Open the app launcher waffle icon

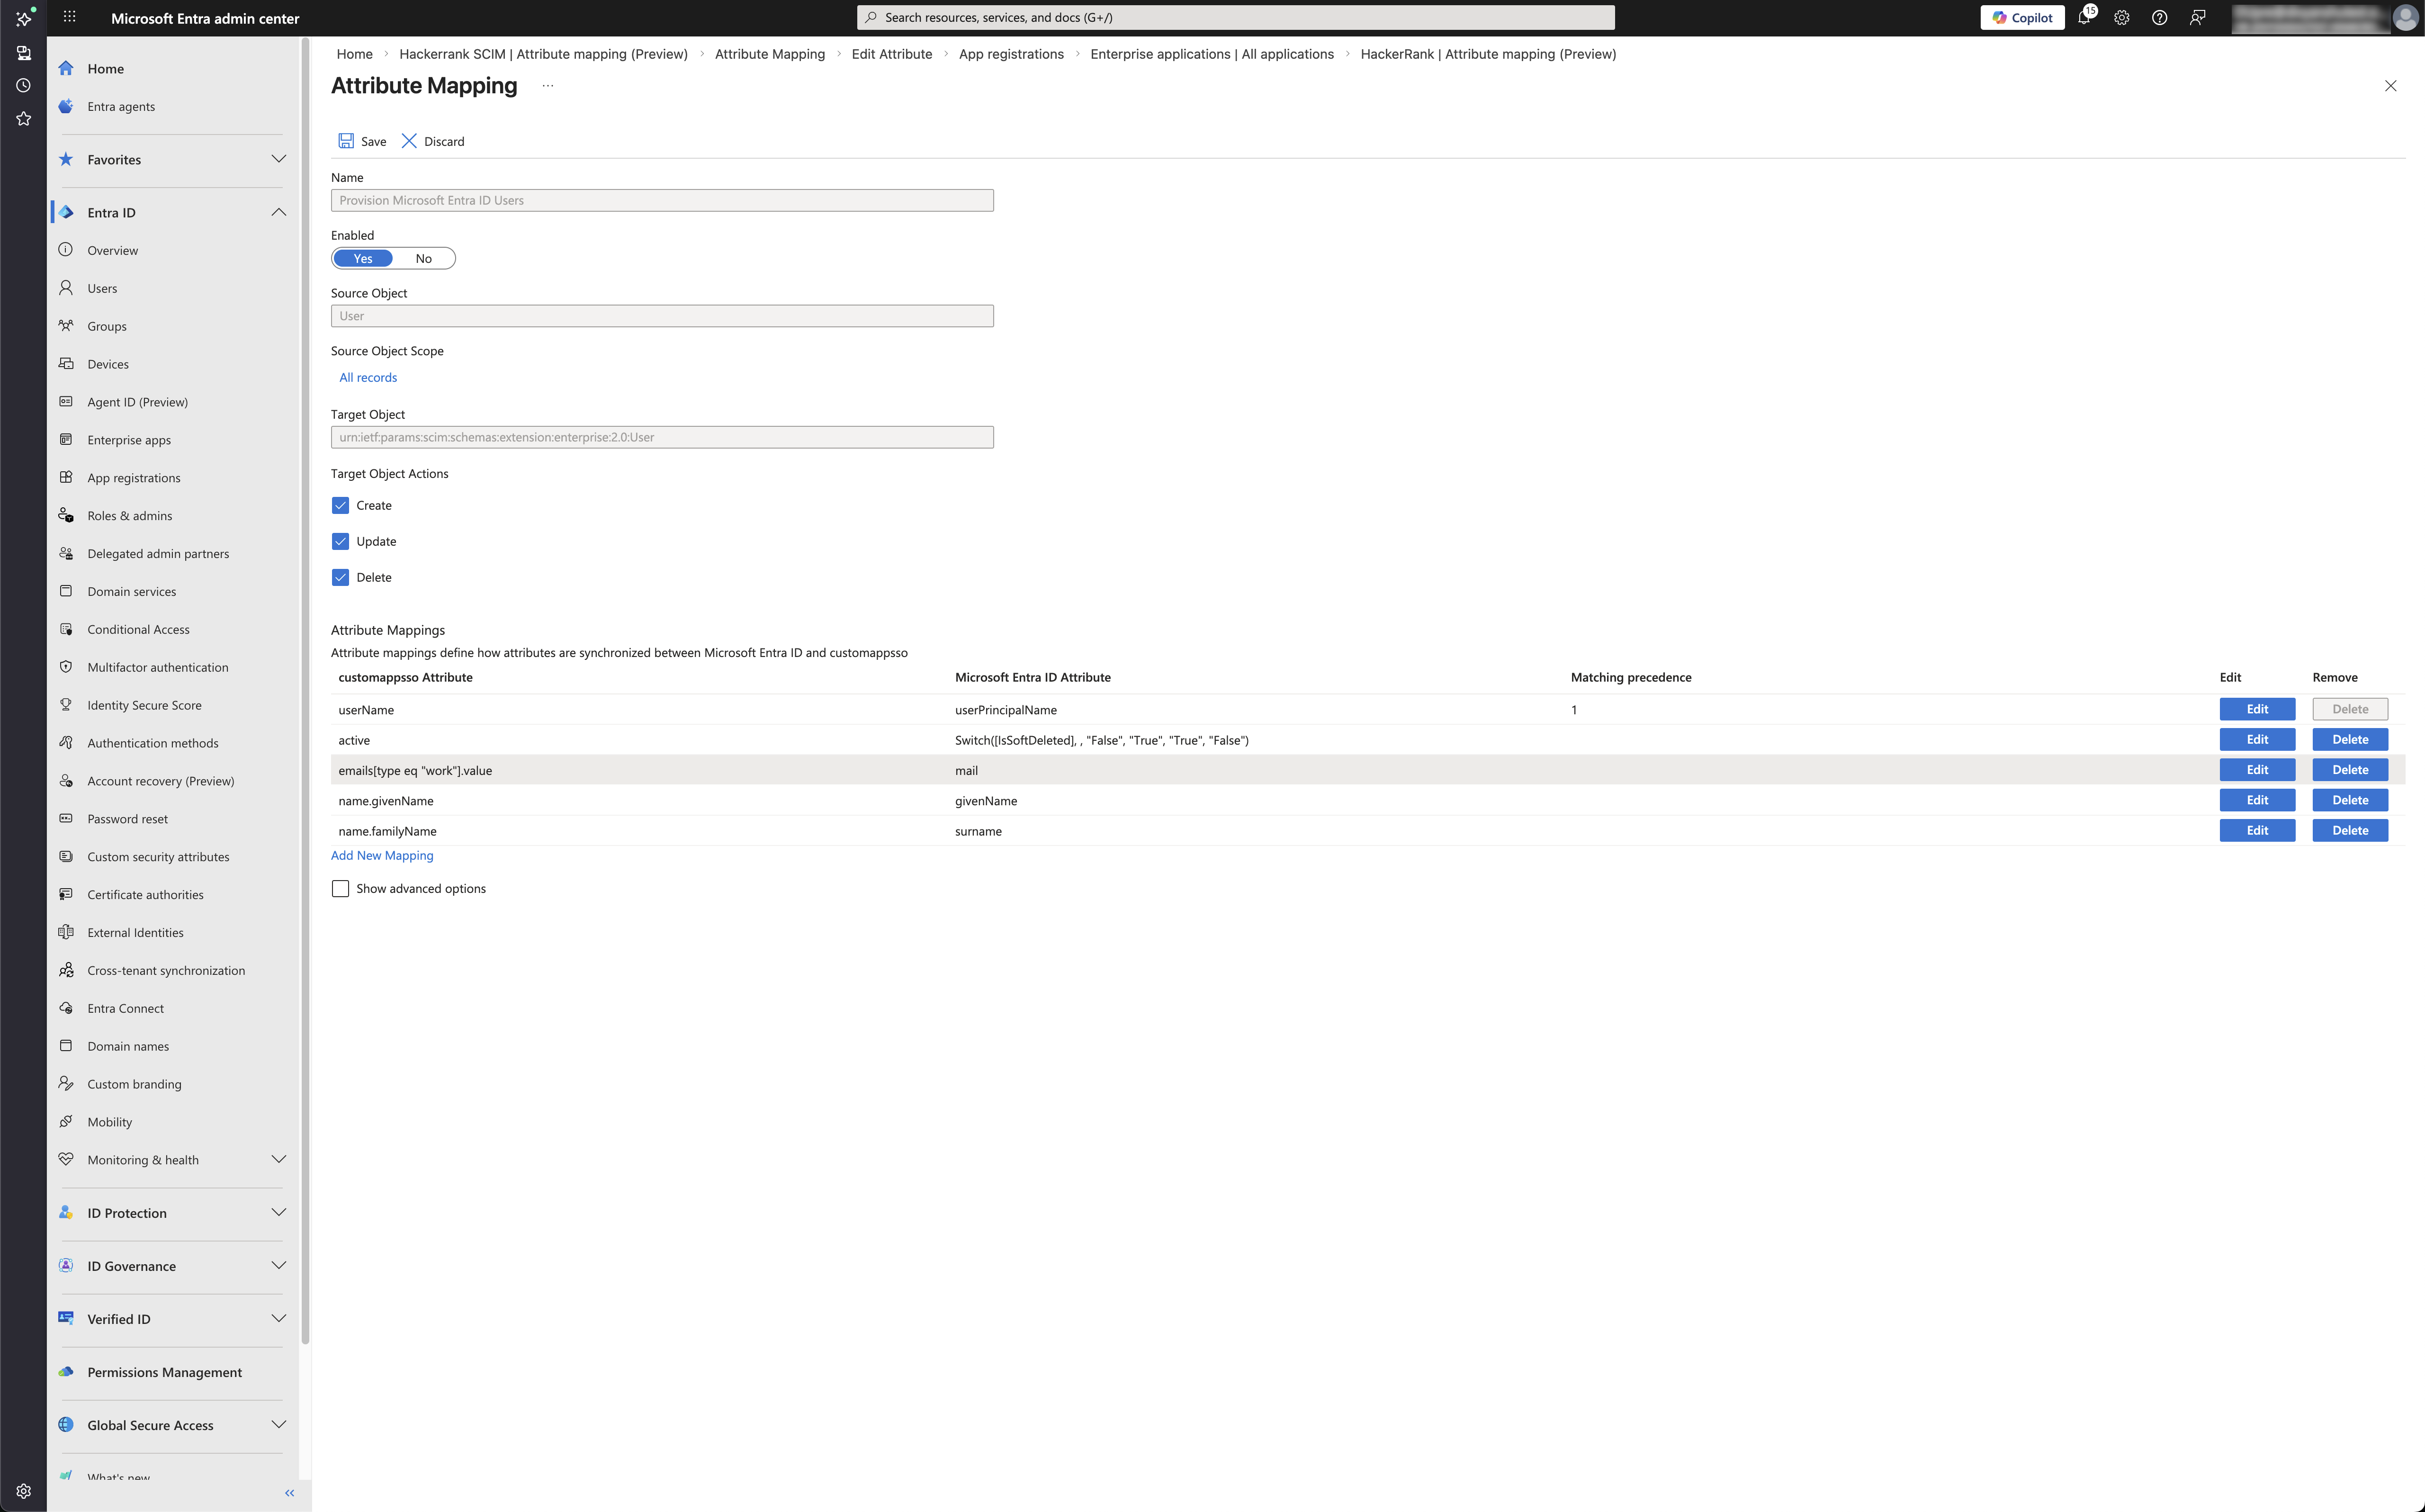point(69,17)
